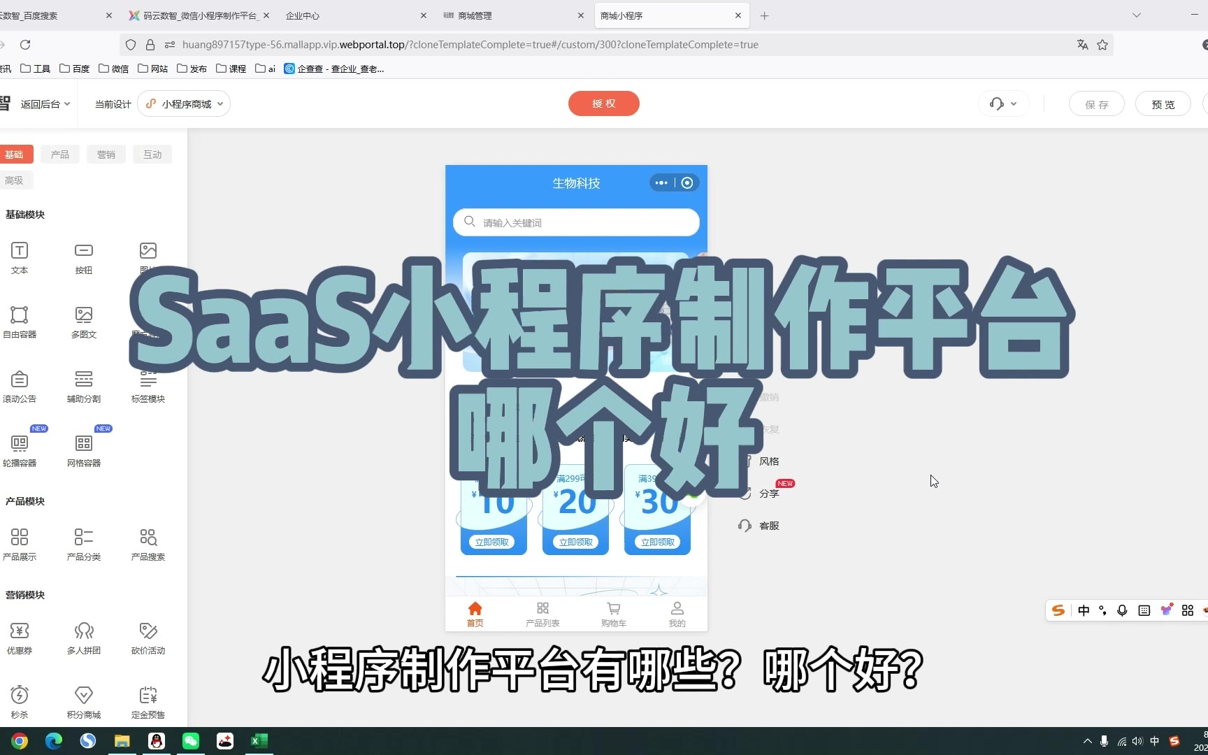The image size is (1208, 755).
Task: Switch to the 营销 module tab
Action: 106,154
